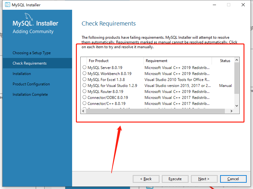This screenshot has height=189, width=253.
Task: Click the Execute button
Action: point(175,179)
